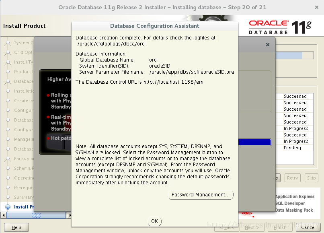Open Password Management window
Screen dimensions: 324x233
point(201,195)
